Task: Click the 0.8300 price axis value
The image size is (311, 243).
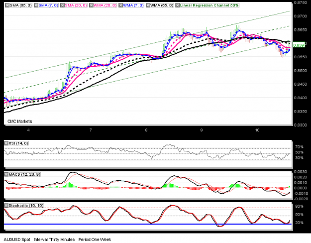Action: [301, 125]
